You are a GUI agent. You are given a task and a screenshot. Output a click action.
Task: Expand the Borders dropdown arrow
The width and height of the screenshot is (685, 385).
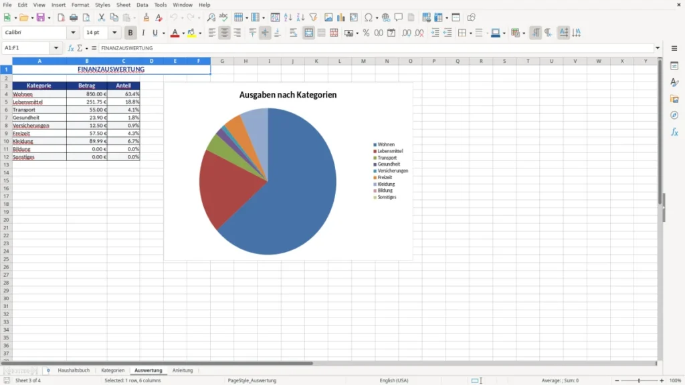470,33
